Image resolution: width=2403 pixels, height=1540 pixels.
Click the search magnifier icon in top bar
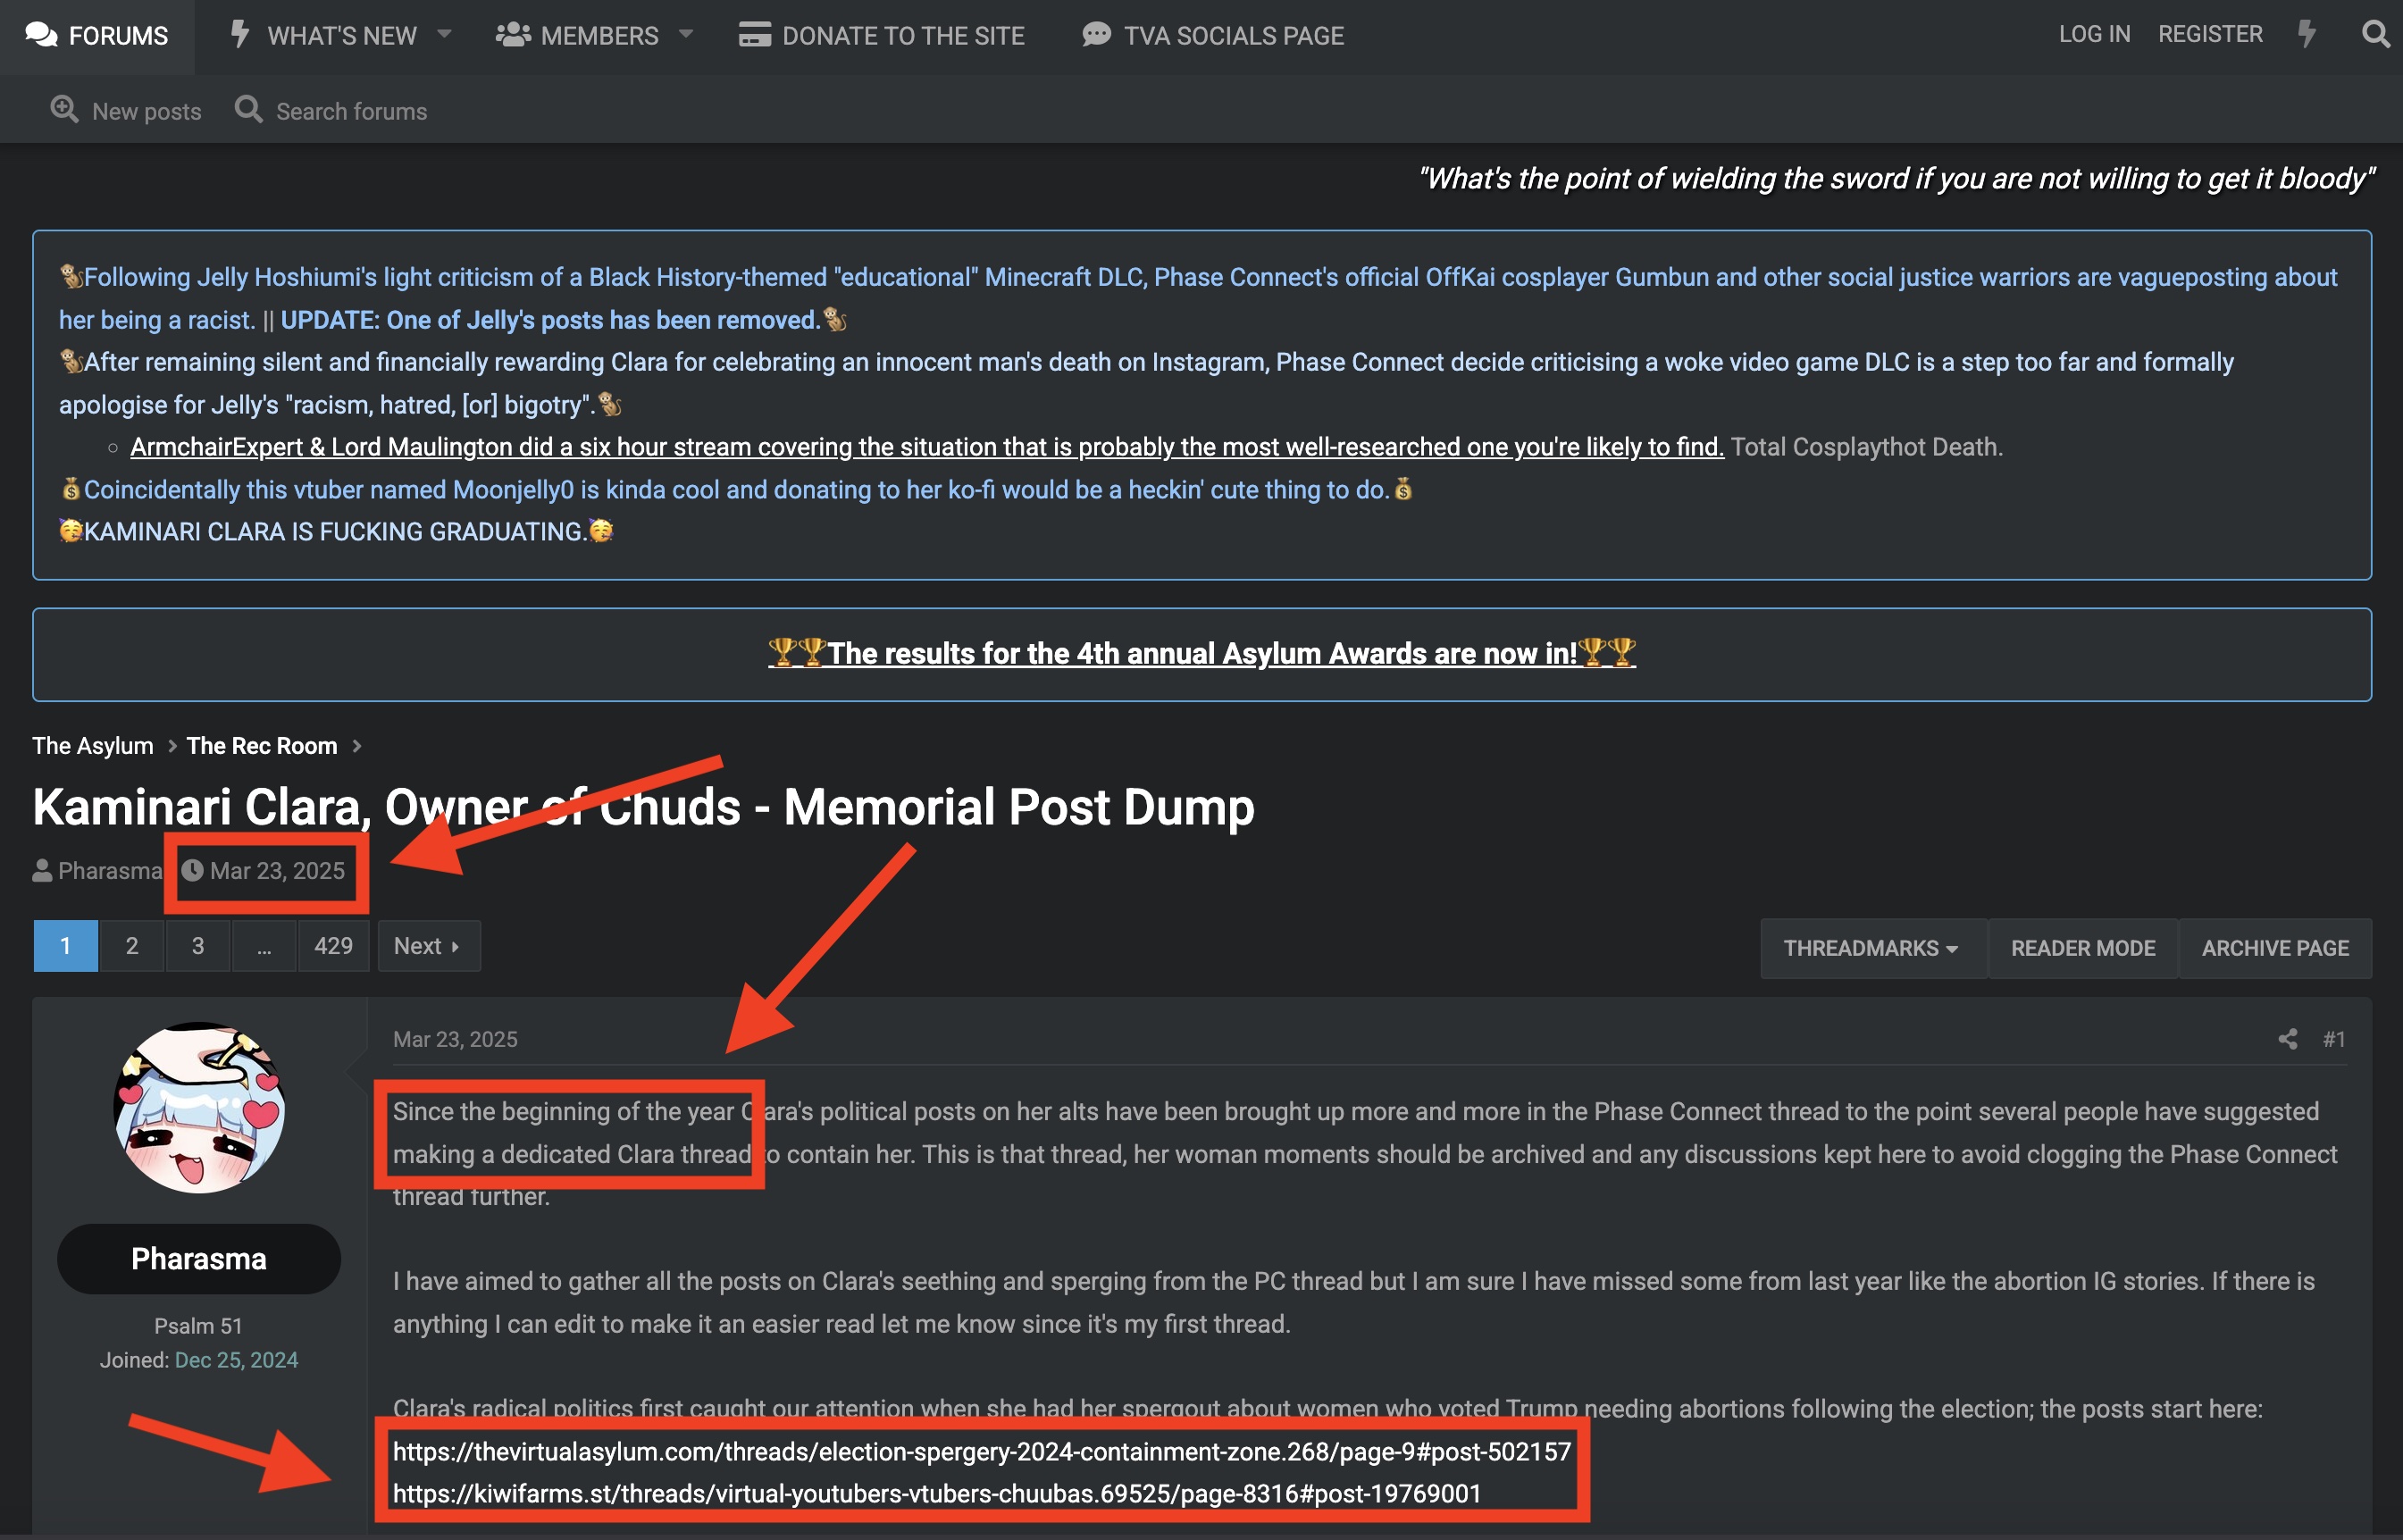(2375, 35)
